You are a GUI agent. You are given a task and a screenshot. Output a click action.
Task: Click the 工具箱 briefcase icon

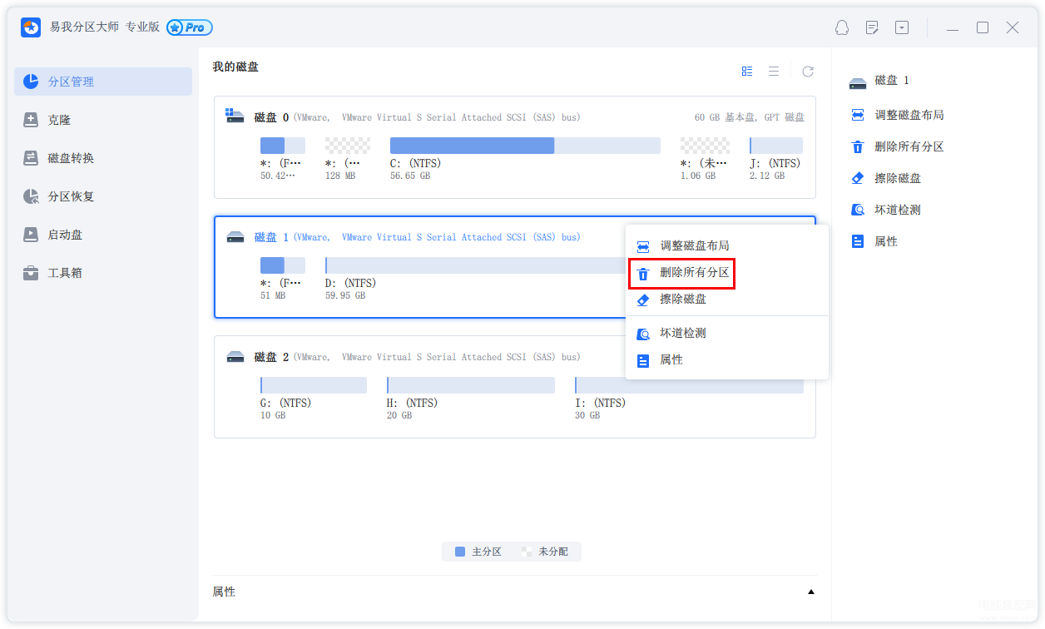pos(31,273)
